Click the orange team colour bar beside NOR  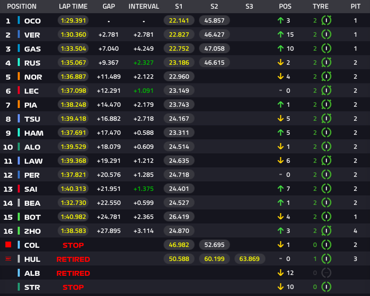19,77
